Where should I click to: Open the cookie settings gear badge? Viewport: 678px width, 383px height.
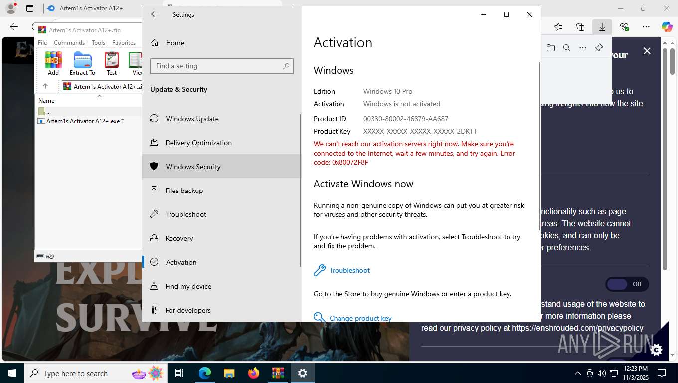click(x=656, y=350)
